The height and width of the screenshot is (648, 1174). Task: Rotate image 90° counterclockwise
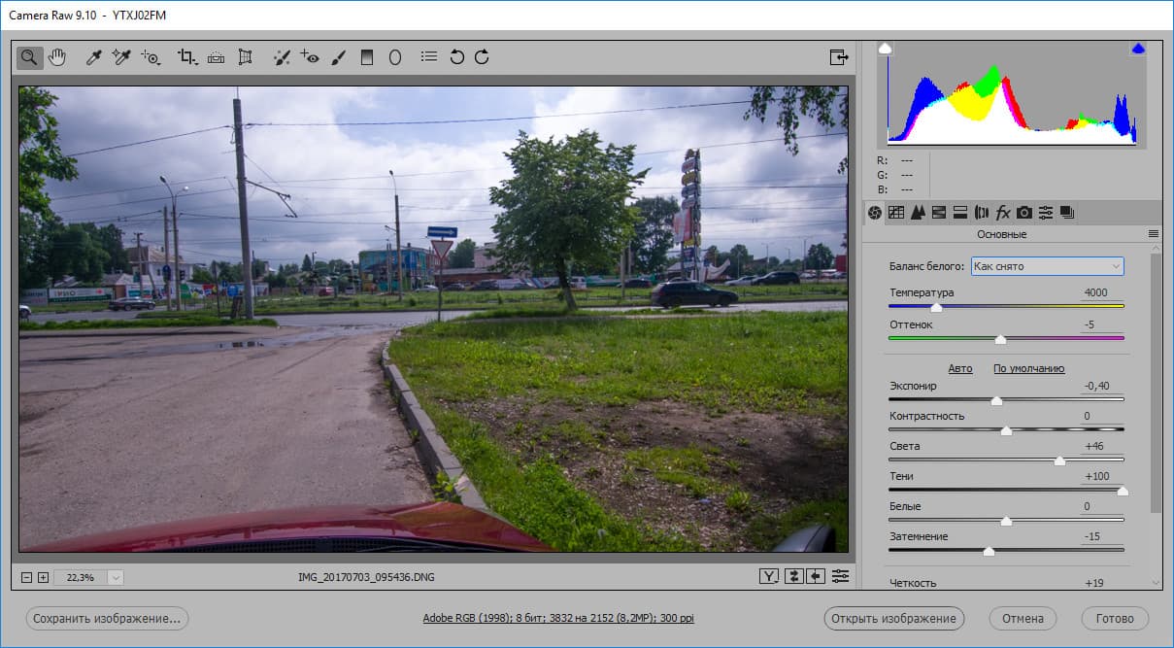(456, 57)
